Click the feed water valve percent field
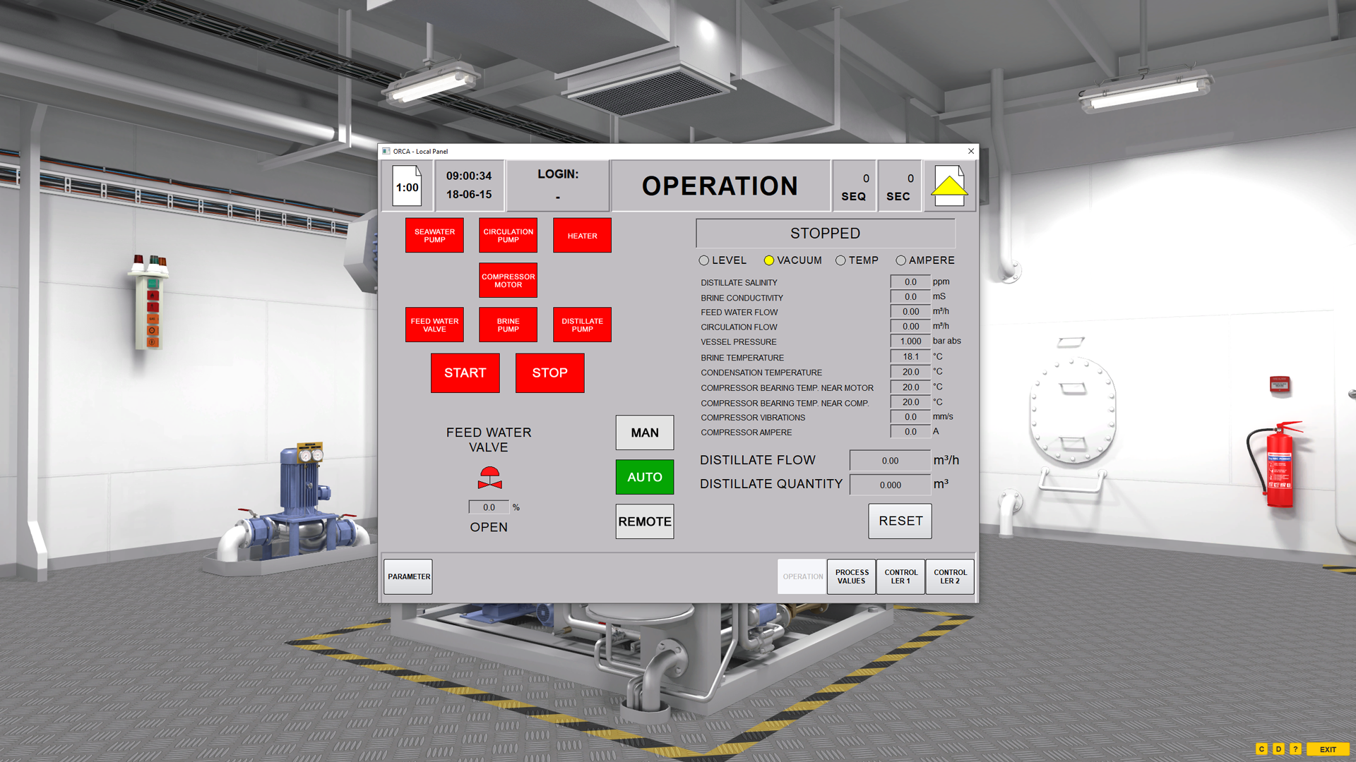The image size is (1356, 762). coord(489,507)
